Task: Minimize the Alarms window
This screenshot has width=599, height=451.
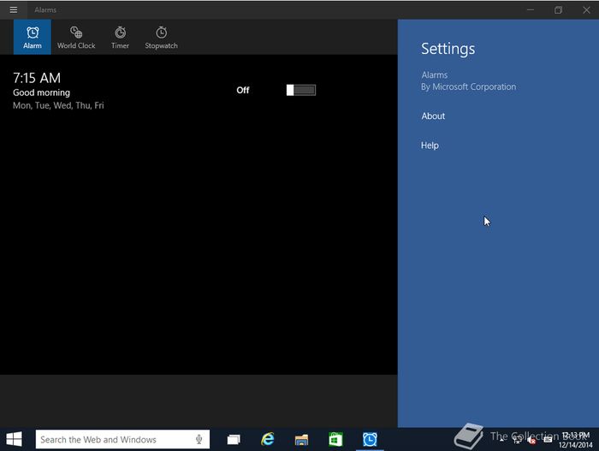Action: pos(530,9)
